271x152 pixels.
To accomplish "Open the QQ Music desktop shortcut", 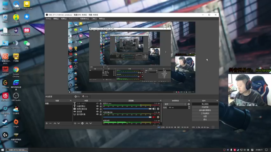I will tap(16, 19).
